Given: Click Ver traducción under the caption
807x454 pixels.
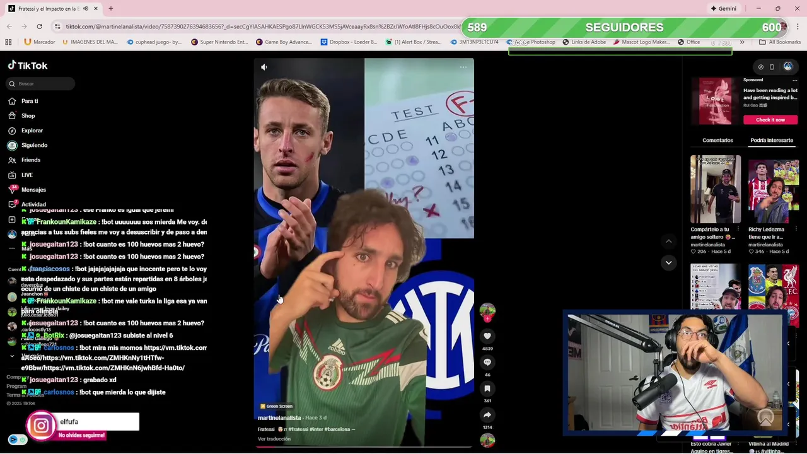Looking at the screenshot, I should coord(274,439).
